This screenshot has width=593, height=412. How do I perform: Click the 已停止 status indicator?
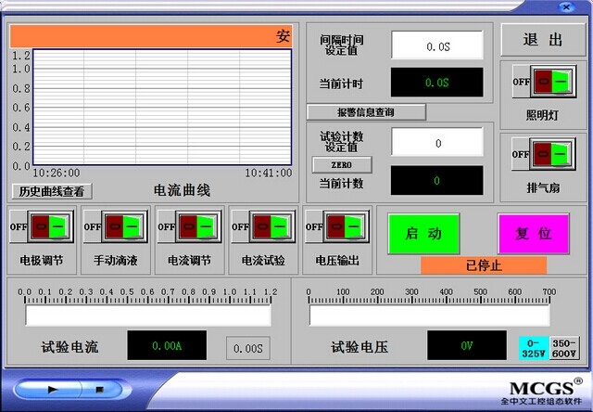[484, 265]
